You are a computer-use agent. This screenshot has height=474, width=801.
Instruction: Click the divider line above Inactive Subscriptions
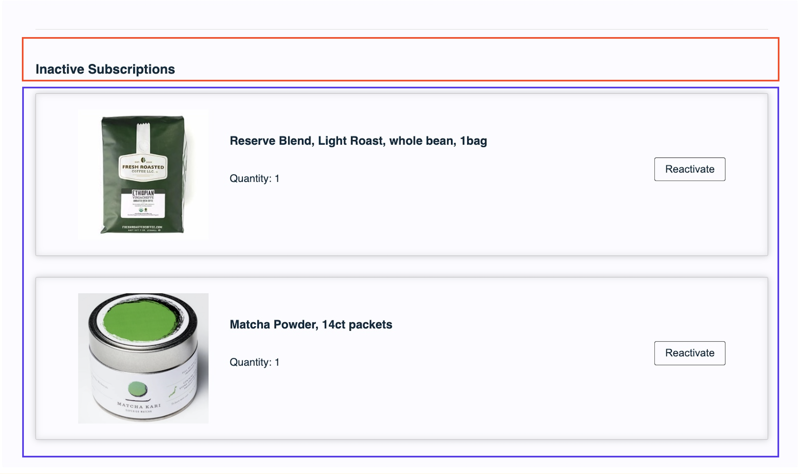pos(401,29)
